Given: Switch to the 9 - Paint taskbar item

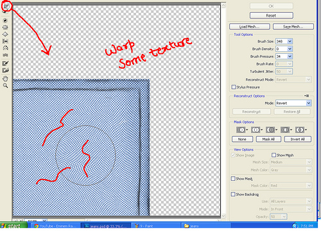Looking at the screenshot, I should tap(156, 226).
